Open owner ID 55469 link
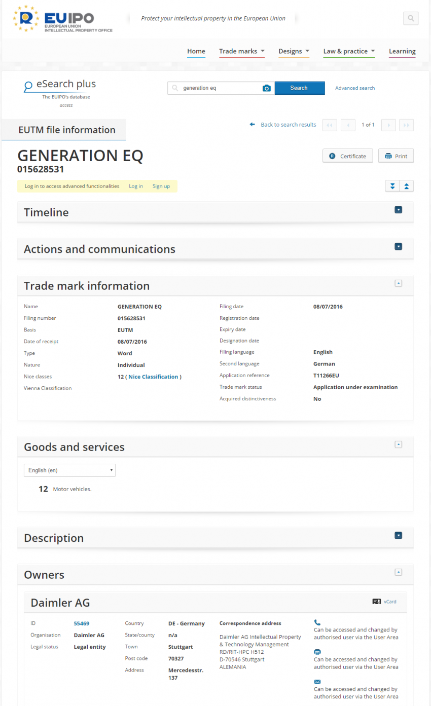 (82, 623)
